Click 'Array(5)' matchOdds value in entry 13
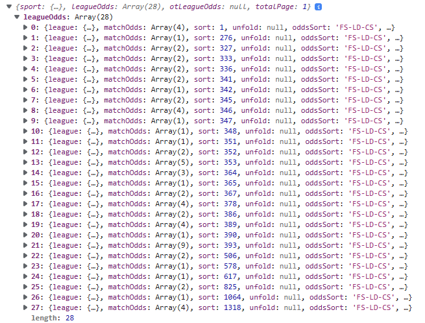This screenshot has height=323, width=425. click(172, 162)
